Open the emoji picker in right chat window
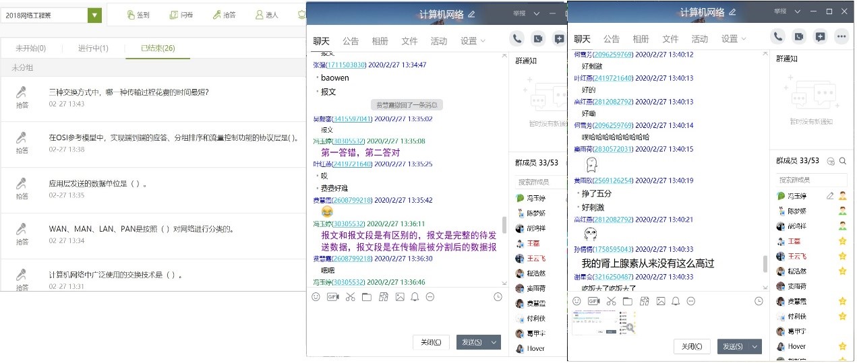 (577, 301)
